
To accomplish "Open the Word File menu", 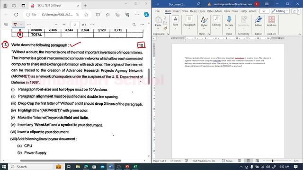I will point(158,11).
